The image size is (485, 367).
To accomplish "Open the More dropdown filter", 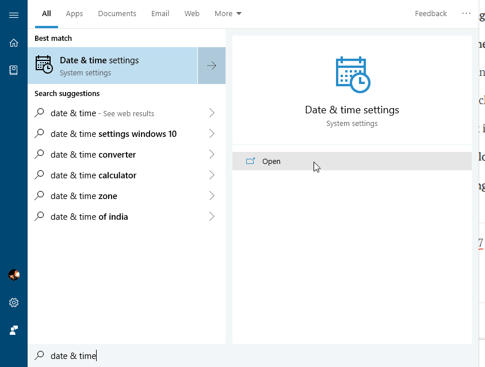I will (228, 14).
